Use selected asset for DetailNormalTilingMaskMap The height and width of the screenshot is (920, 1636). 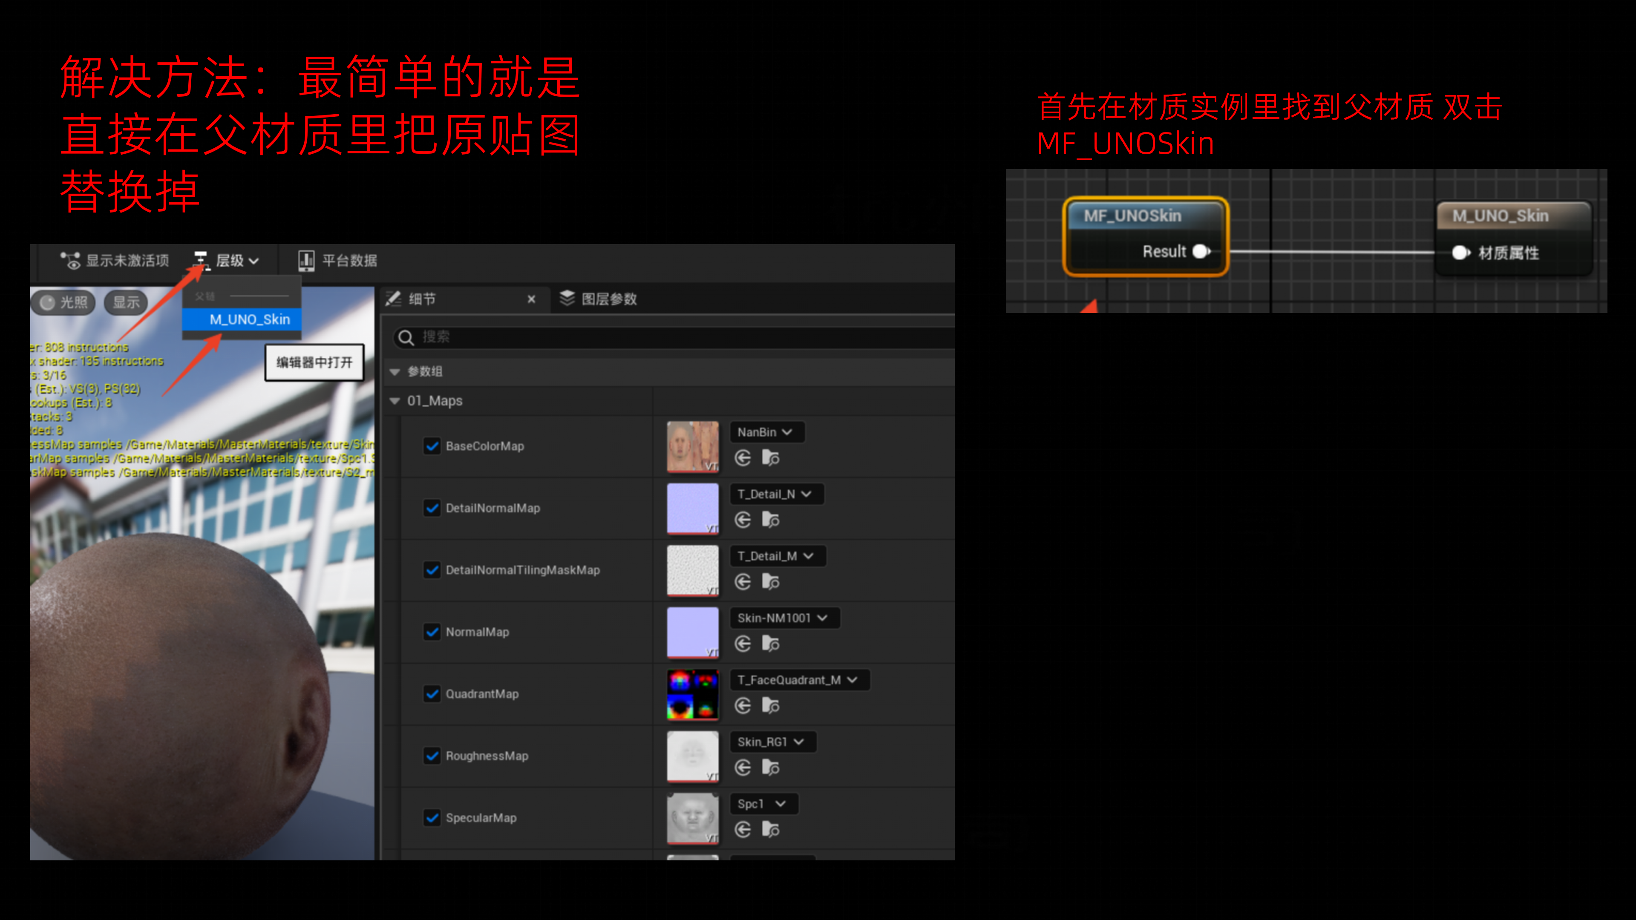743,581
